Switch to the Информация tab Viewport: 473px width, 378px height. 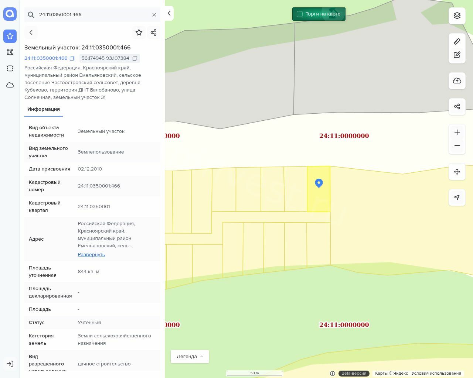[x=44, y=109]
